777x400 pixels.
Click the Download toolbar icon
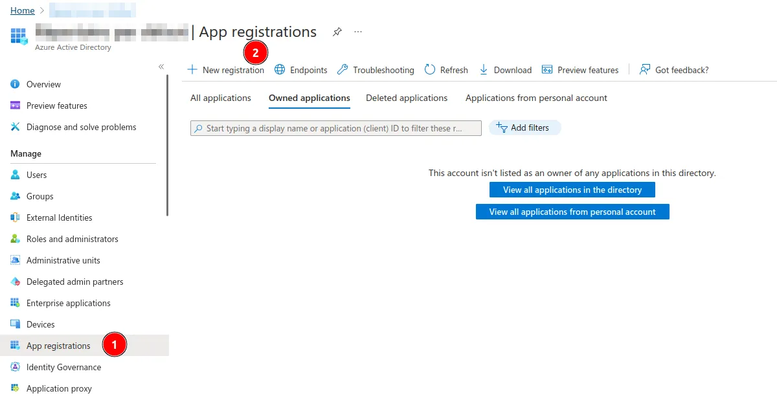(484, 70)
